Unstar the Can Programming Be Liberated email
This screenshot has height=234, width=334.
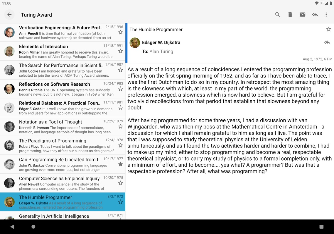tap(120, 164)
